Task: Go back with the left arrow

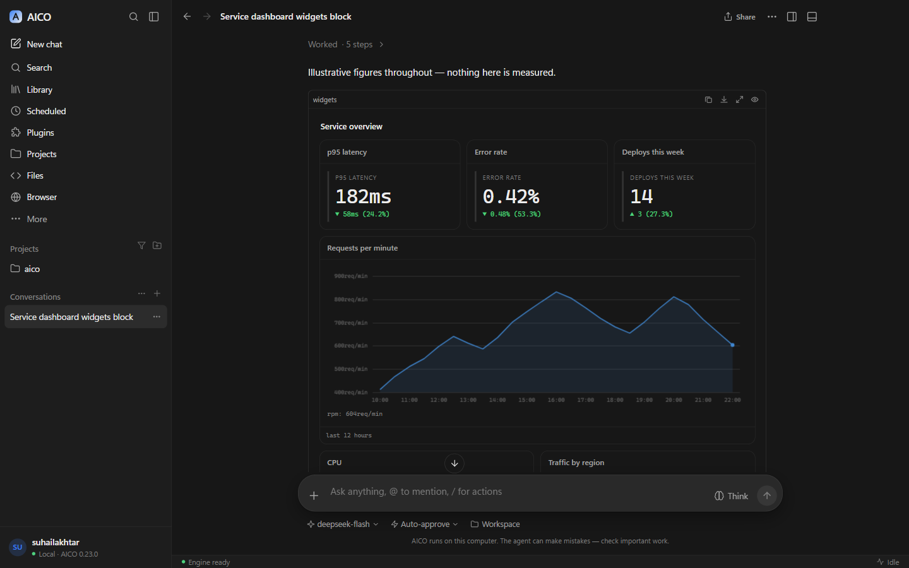Action: pos(187,16)
